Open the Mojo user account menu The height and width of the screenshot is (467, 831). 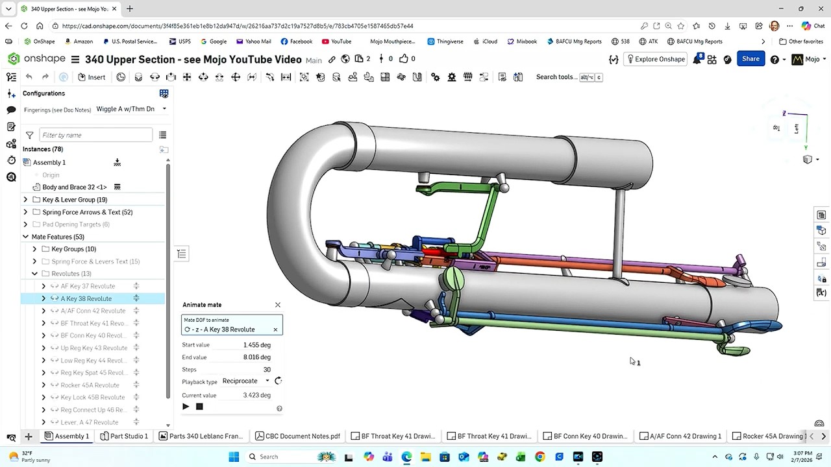808,59
